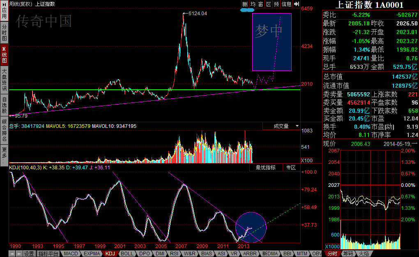
Task: Switch to the MACD indicator tab
Action: point(71,254)
